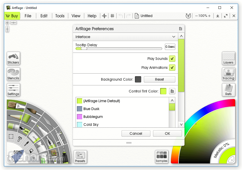Viewport: 242px width, 170px height.
Task: Open the View menu
Action: pos(76,16)
